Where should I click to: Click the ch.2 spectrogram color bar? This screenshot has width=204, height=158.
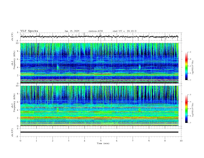click(186, 109)
